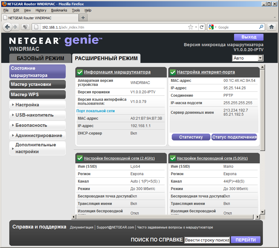
Task: Click the Support@NETGEAR.com link
Action: pyautogui.click(x=115, y=227)
